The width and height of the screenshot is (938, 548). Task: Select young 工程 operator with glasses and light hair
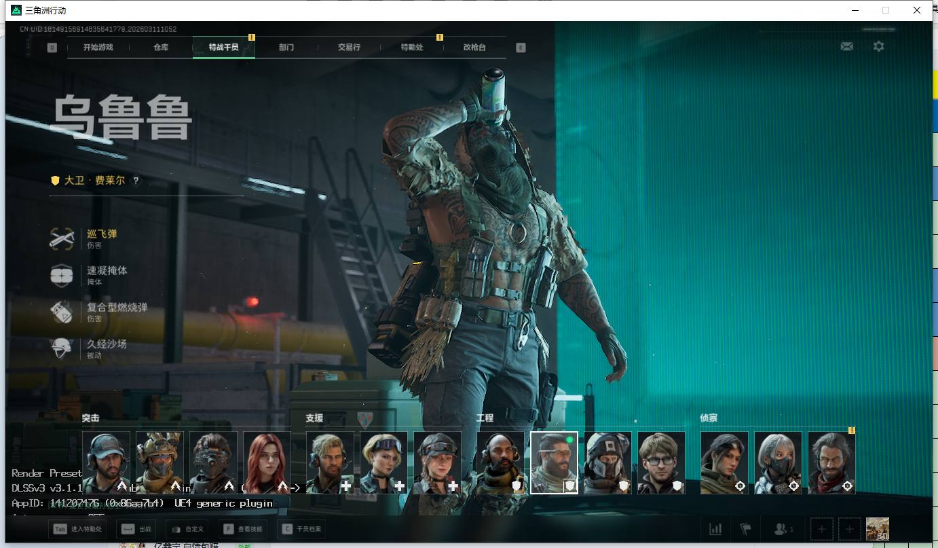[661, 462]
